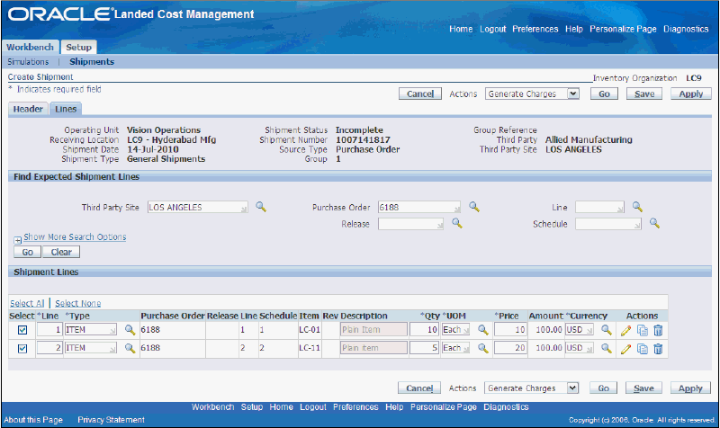
Task: Click the top Save button
Action: [644, 94]
